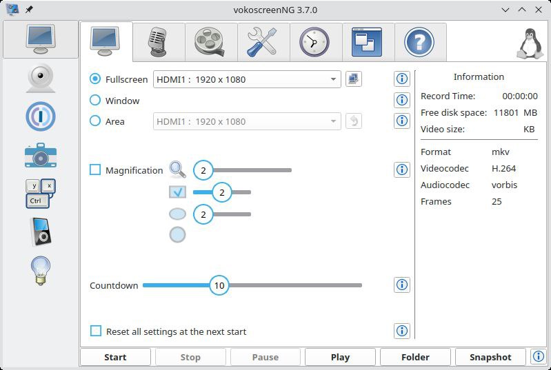
Task: Open the keyboard shortcuts sidebar icon
Action: (41, 193)
